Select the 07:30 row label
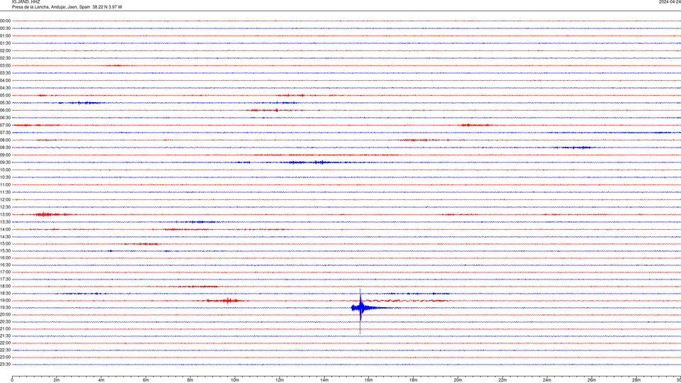Image resolution: width=681 pixels, height=383 pixels. (5, 133)
